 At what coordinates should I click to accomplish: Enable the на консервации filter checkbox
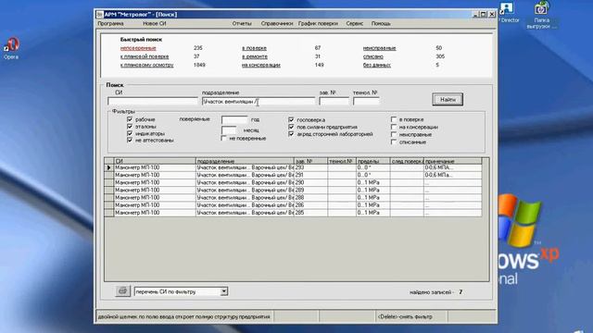394,127
